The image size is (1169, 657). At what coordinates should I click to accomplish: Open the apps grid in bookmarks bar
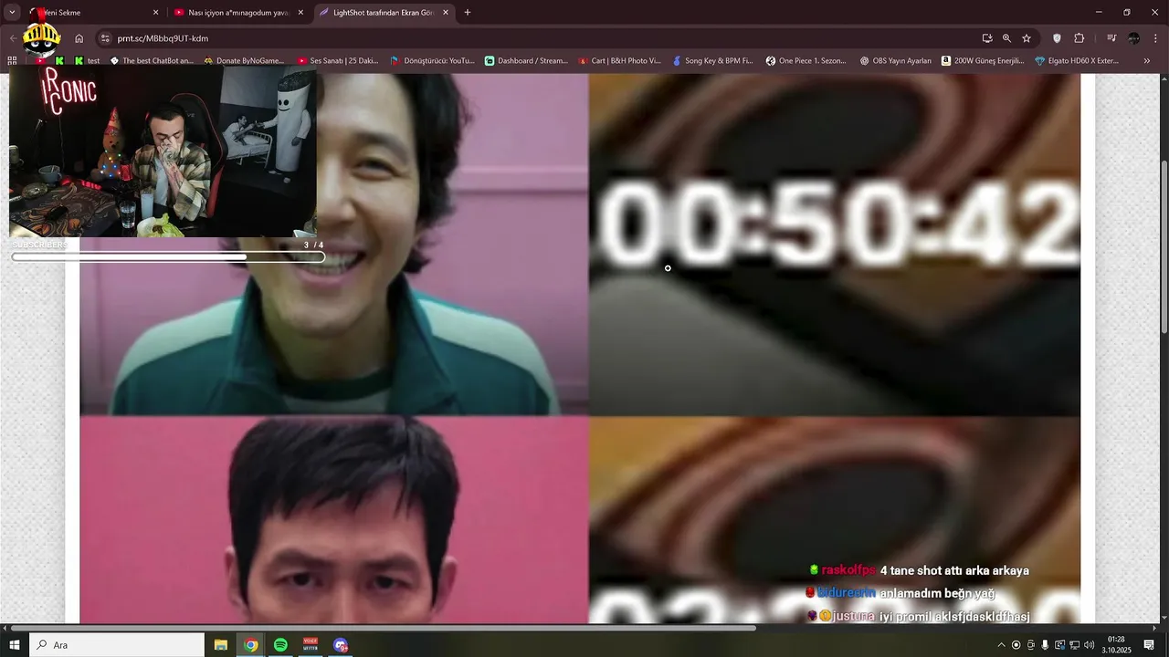tap(12, 61)
